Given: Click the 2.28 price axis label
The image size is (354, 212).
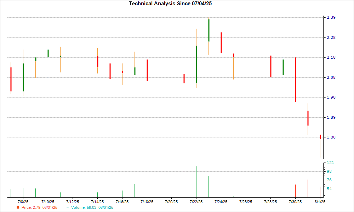Looking at the screenshot, I should (x=331, y=37).
